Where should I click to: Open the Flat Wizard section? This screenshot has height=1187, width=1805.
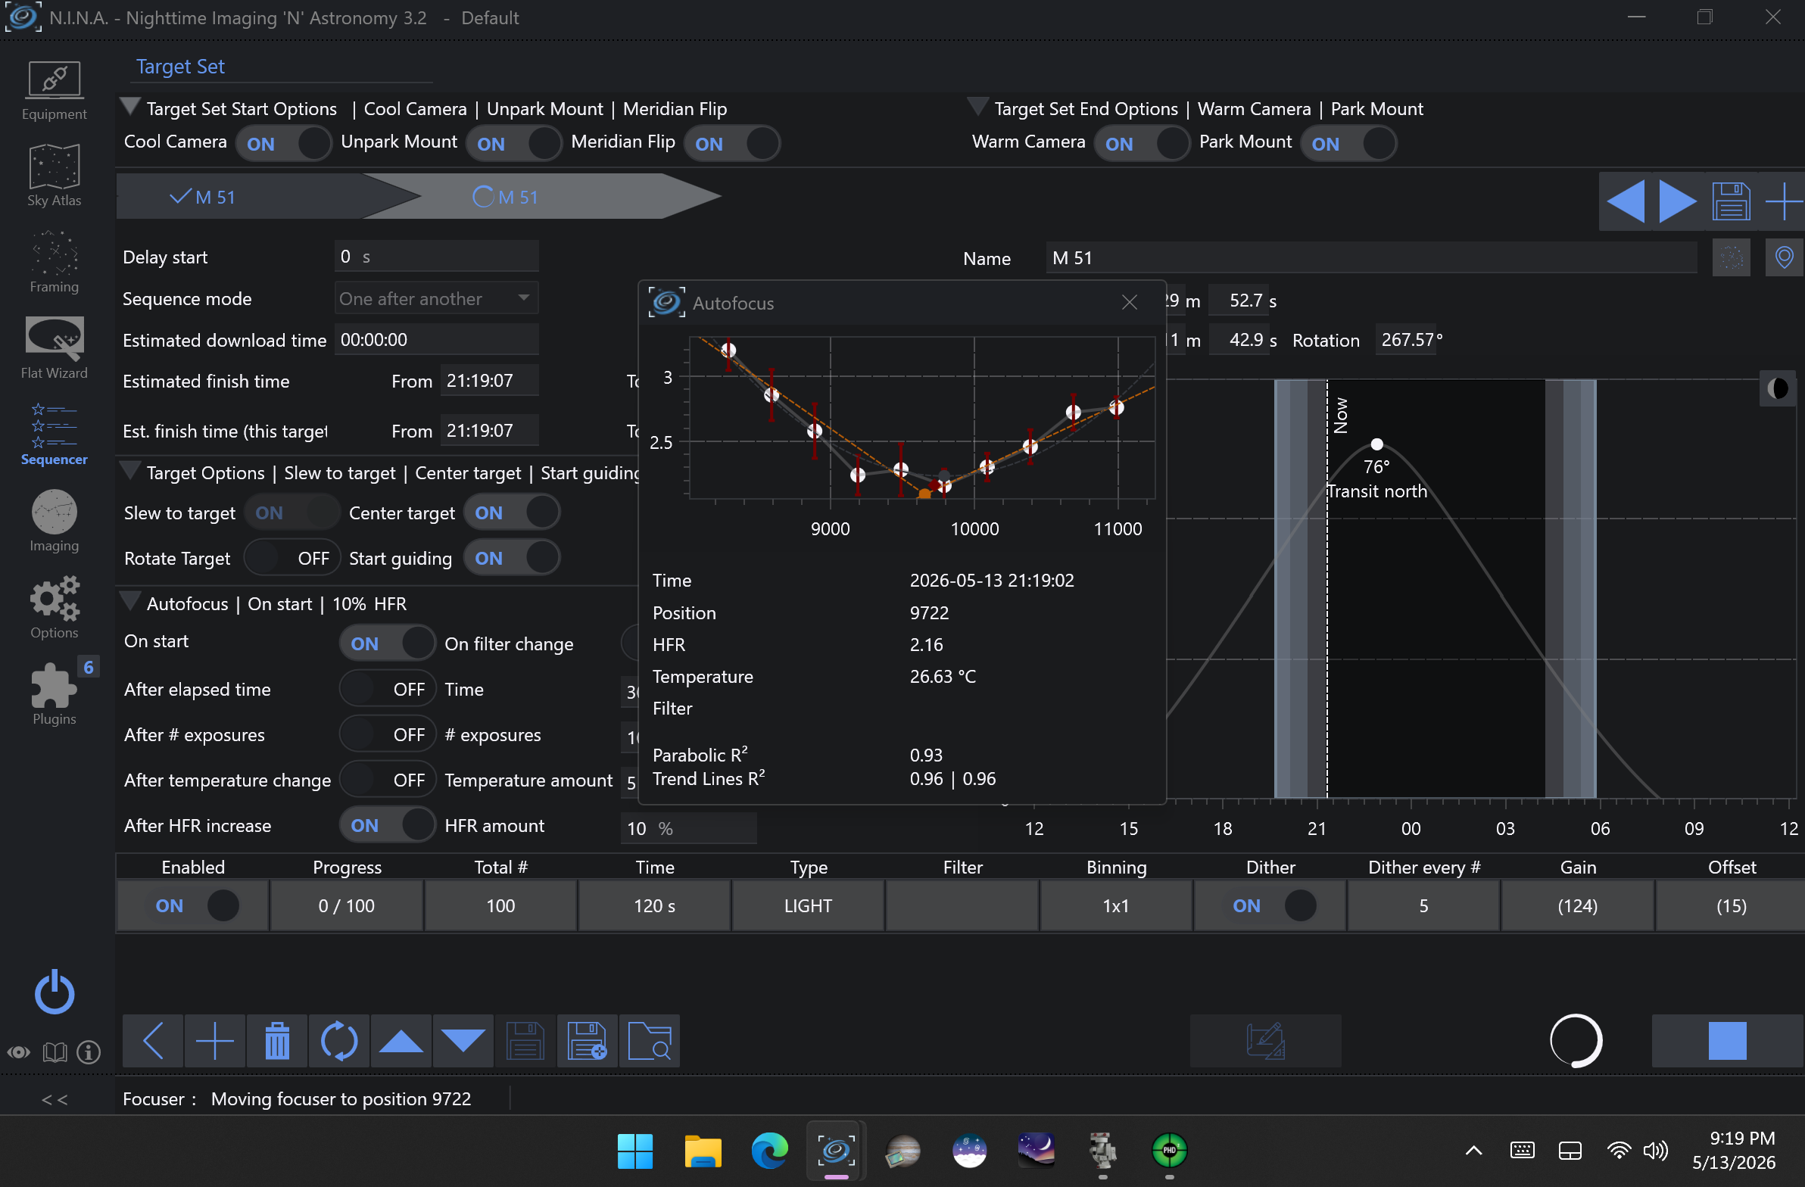(x=54, y=348)
